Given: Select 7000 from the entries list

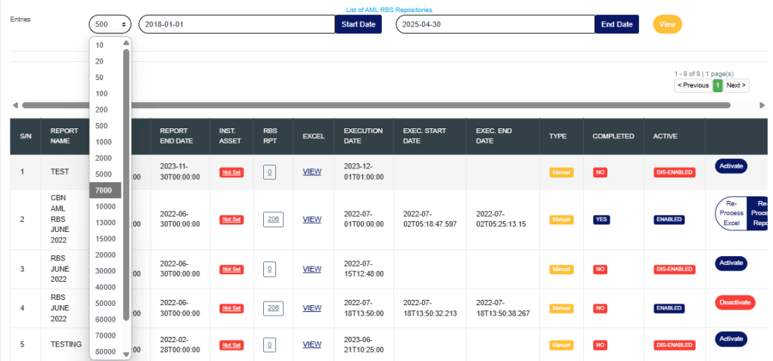Looking at the screenshot, I should 104,190.
